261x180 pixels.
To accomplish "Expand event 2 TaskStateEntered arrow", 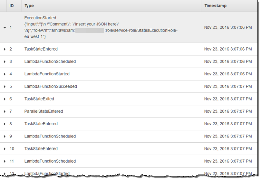I will coord(5,49).
